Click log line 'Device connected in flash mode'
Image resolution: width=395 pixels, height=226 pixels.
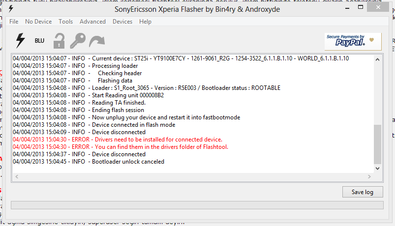[x=94, y=125]
